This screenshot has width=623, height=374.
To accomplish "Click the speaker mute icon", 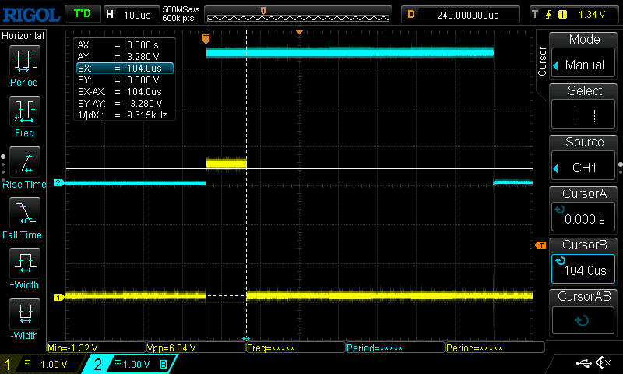I will coord(603,363).
